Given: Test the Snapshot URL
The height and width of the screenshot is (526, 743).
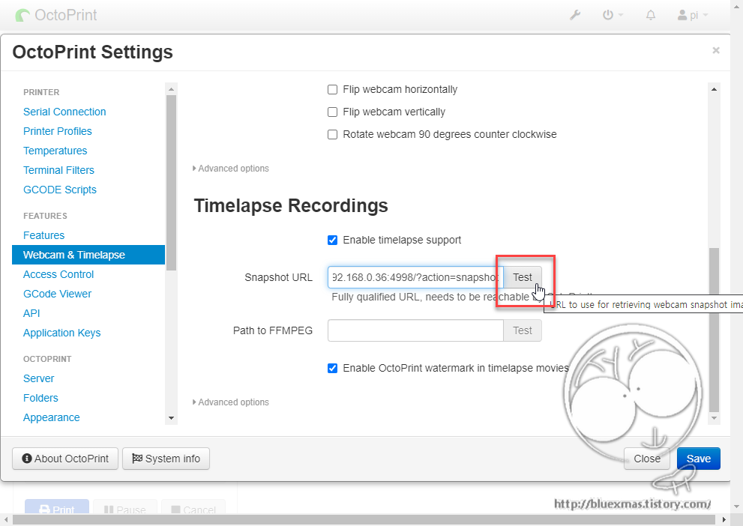Looking at the screenshot, I should [x=522, y=277].
